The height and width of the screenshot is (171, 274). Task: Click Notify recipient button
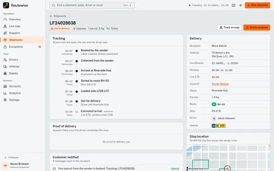257,28
